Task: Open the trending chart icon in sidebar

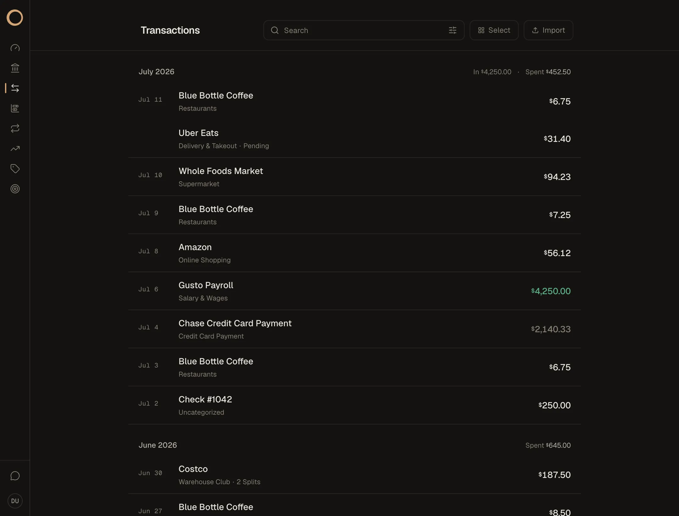Action: point(15,149)
